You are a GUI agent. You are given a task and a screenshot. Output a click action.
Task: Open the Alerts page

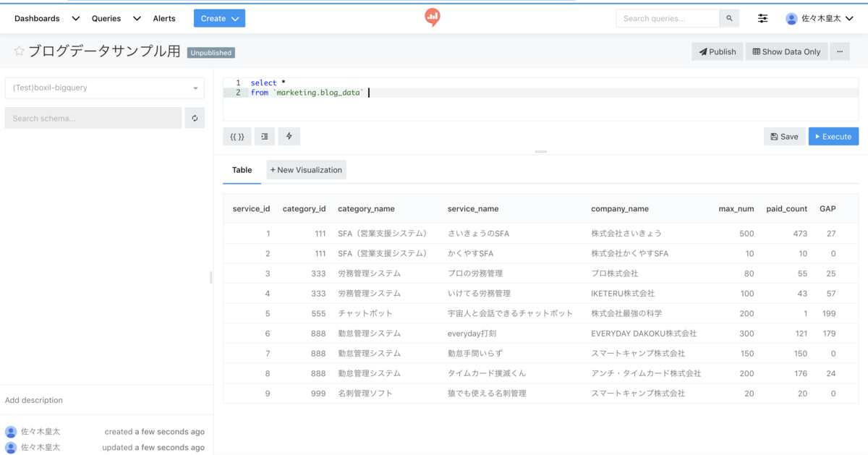point(164,18)
